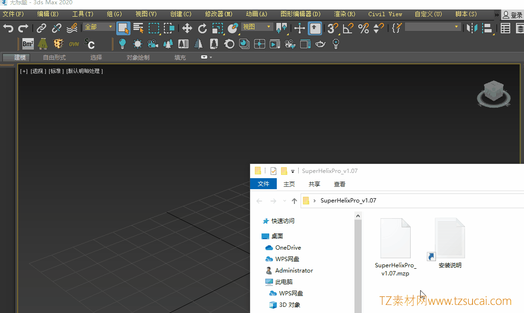
Task: Open Explorer quick access toolbar dropdown arrow
Action: 292,171
